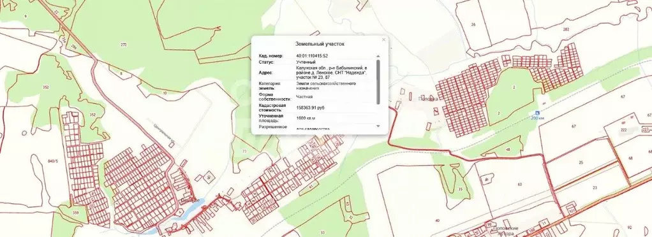Click the popup scroll-up arrow
The image size is (652, 237).
378,55
